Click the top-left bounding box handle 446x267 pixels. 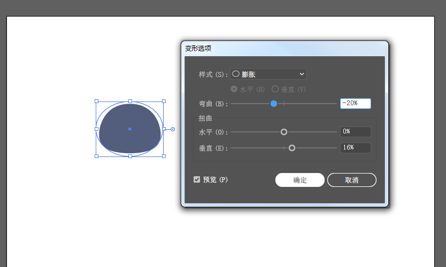point(96,101)
